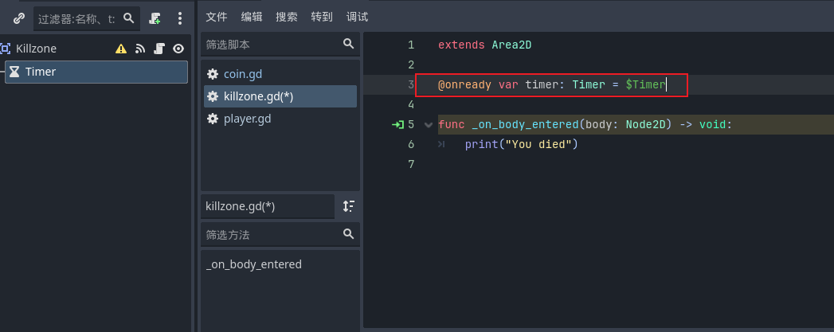This screenshot has width=834, height=332.
Task: Open the 搜索 menu
Action: pyautogui.click(x=287, y=16)
